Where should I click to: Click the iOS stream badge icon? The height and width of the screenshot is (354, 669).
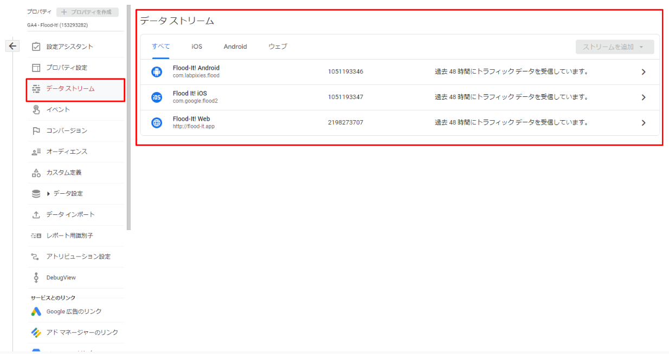157,97
